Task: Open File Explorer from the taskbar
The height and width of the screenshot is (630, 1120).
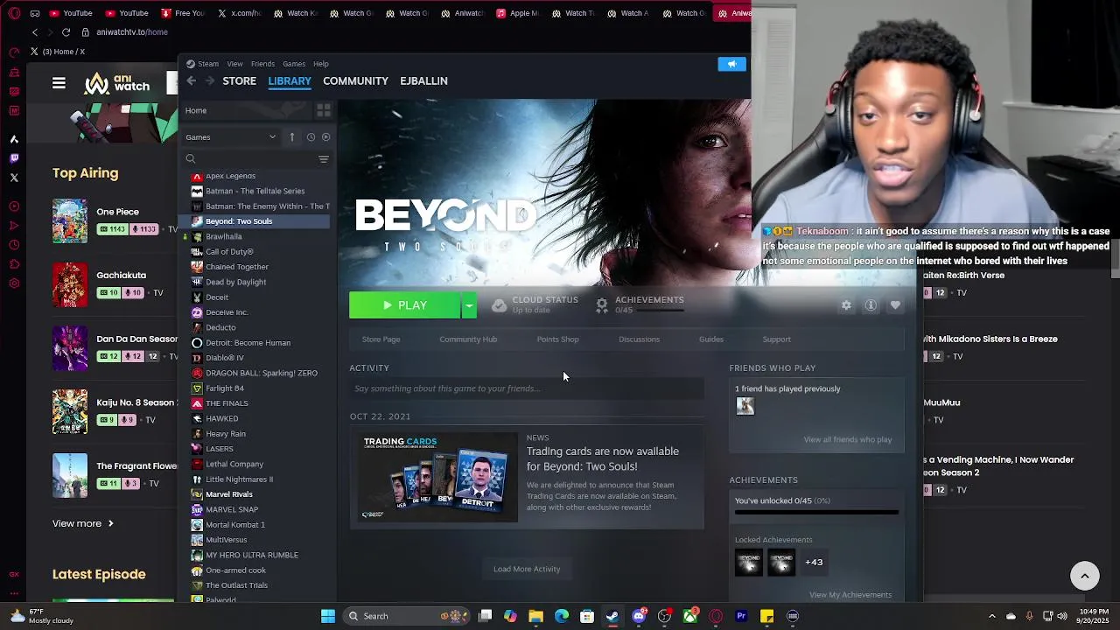Action: coord(535,616)
